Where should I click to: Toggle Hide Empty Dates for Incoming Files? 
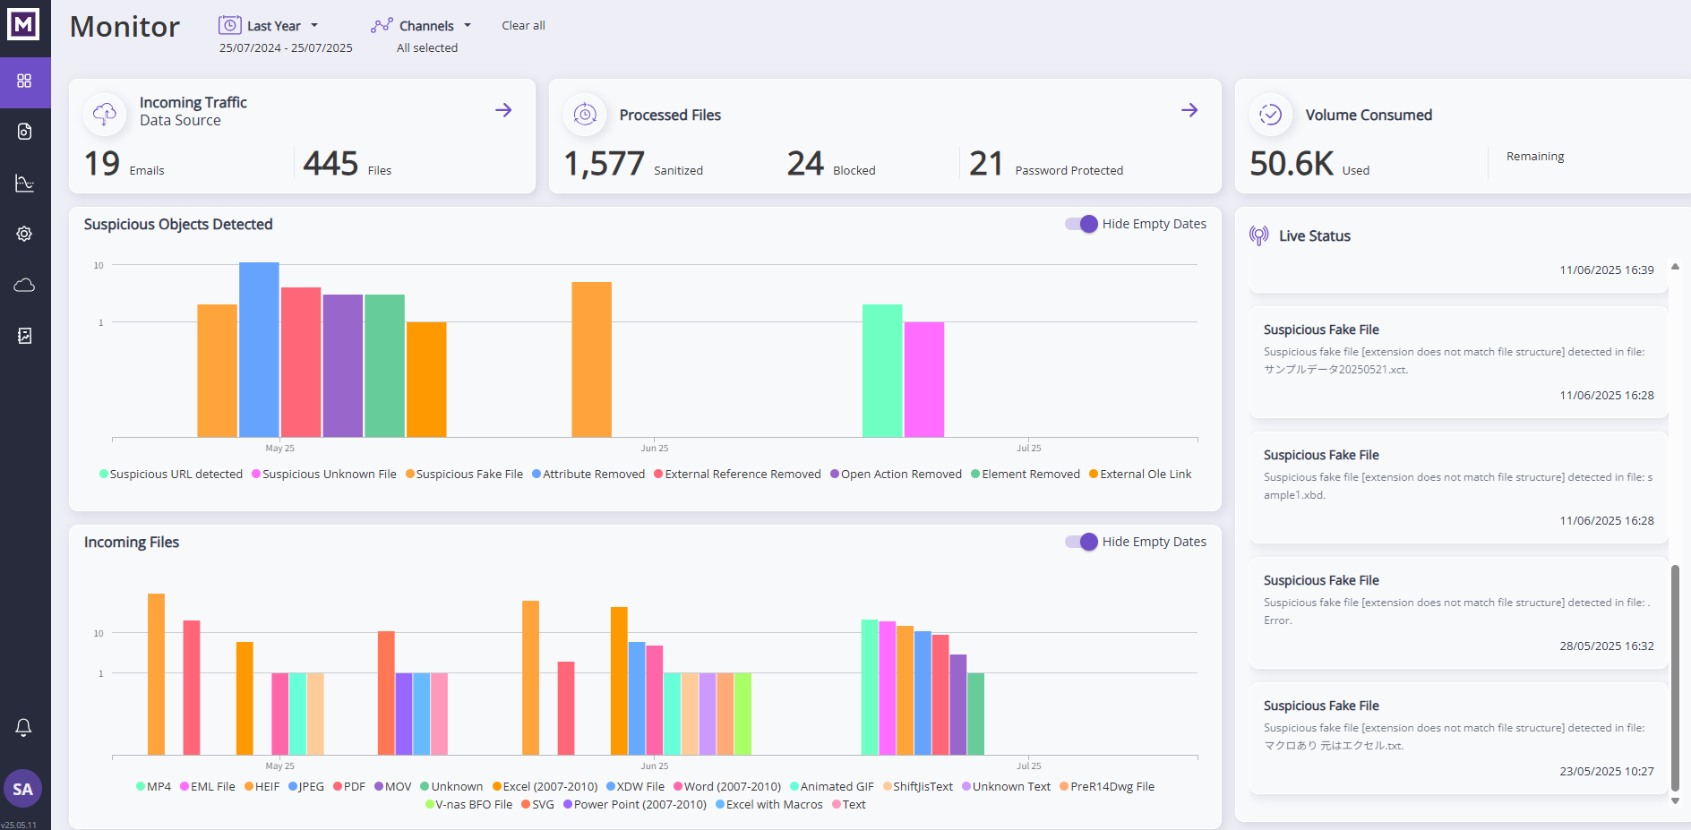(1081, 542)
